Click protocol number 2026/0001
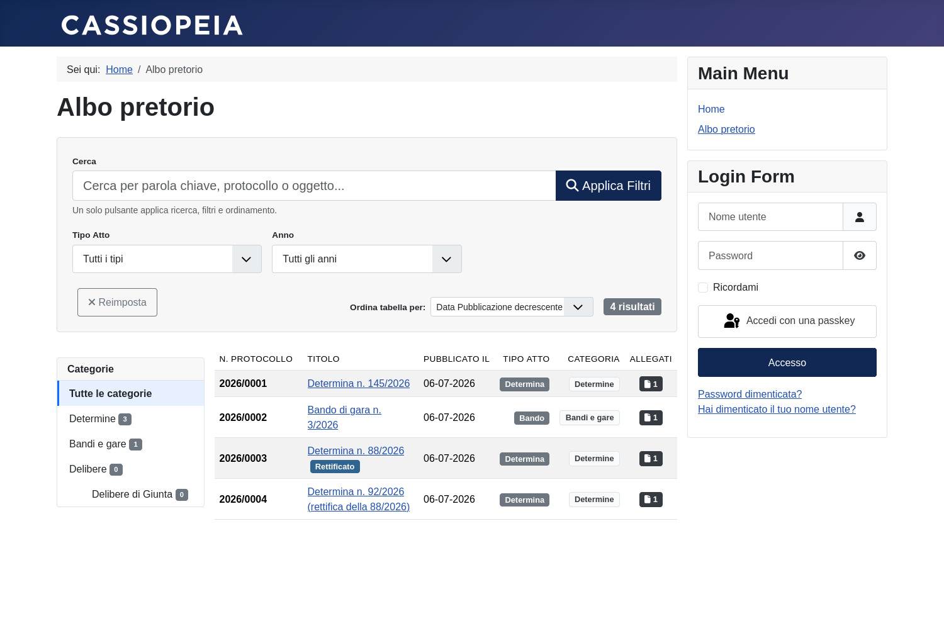This screenshot has width=944, height=638. click(243, 383)
